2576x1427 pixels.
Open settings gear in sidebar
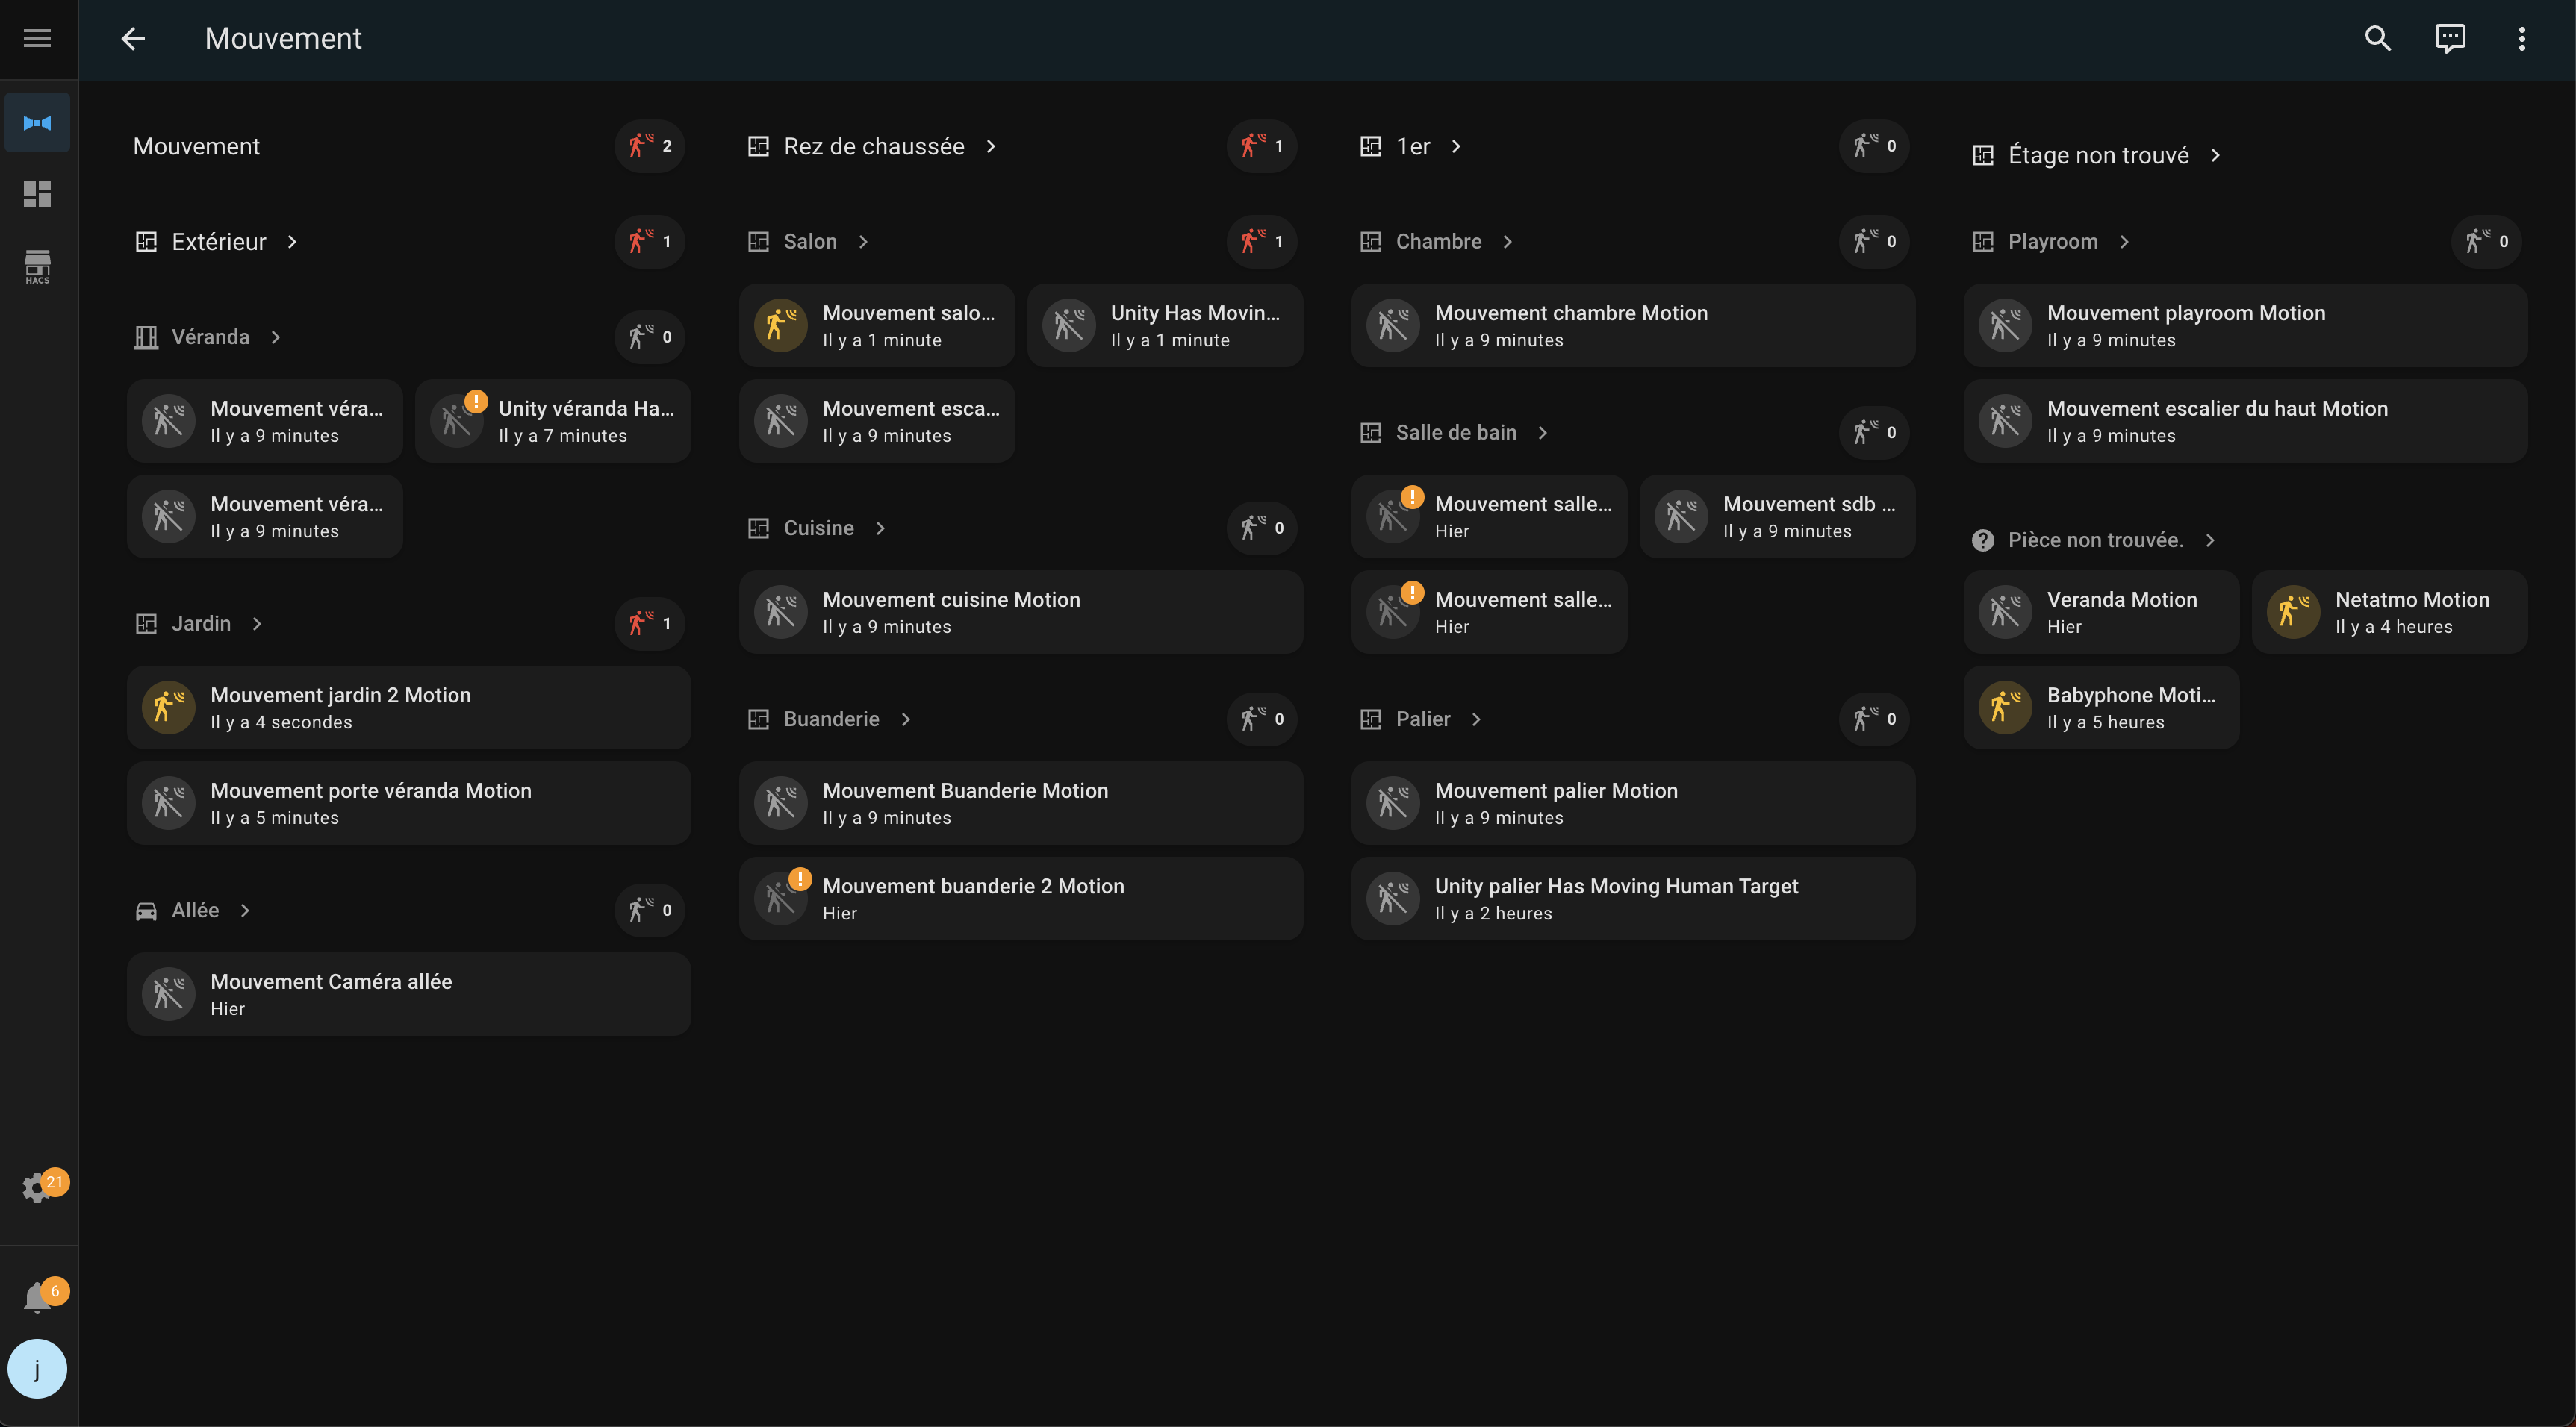click(37, 1187)
